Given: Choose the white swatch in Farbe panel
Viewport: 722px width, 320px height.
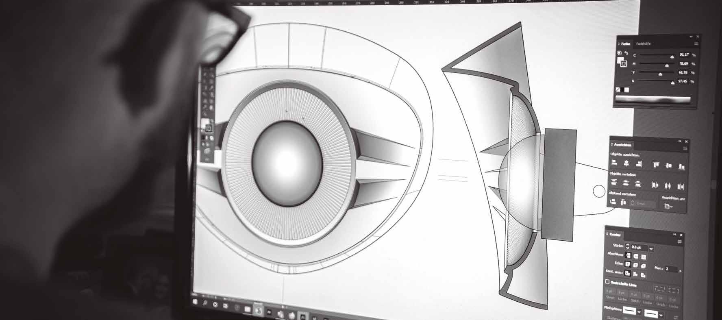Looking at the screenshot, I should pyautogui.click(x=627, y=89).
